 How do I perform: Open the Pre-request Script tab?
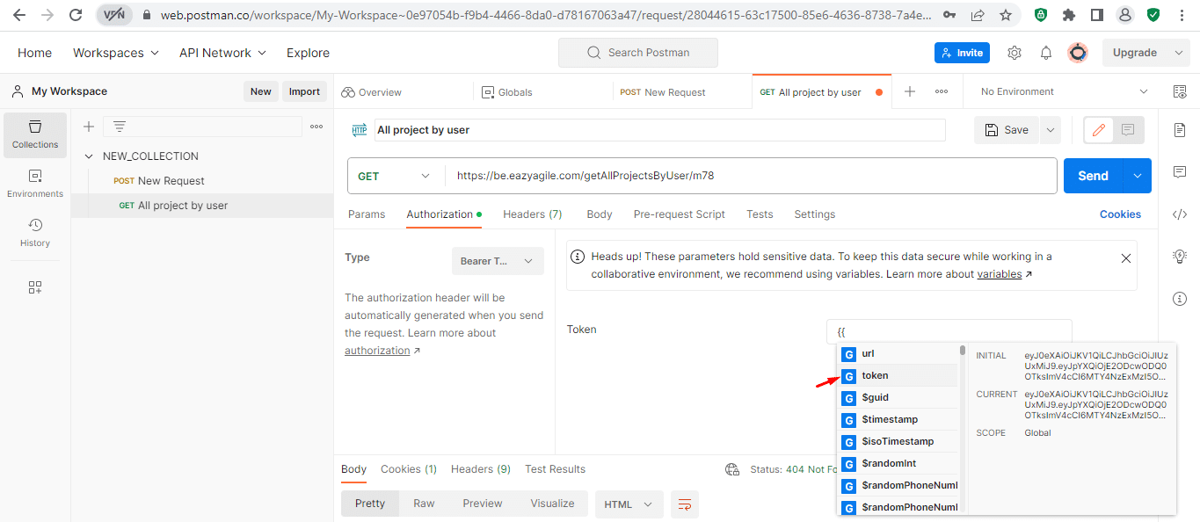[680, 214]
